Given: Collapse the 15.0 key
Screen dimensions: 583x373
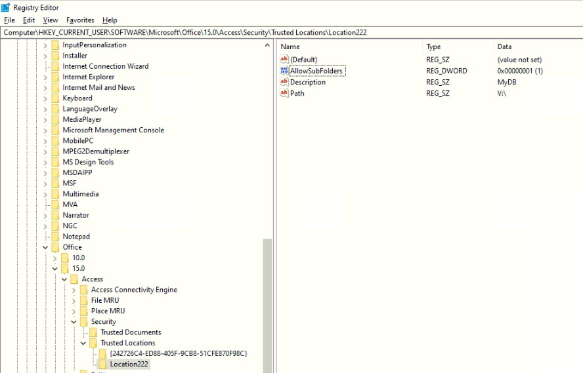Looking at the screenshot, I should pos(55,269).
